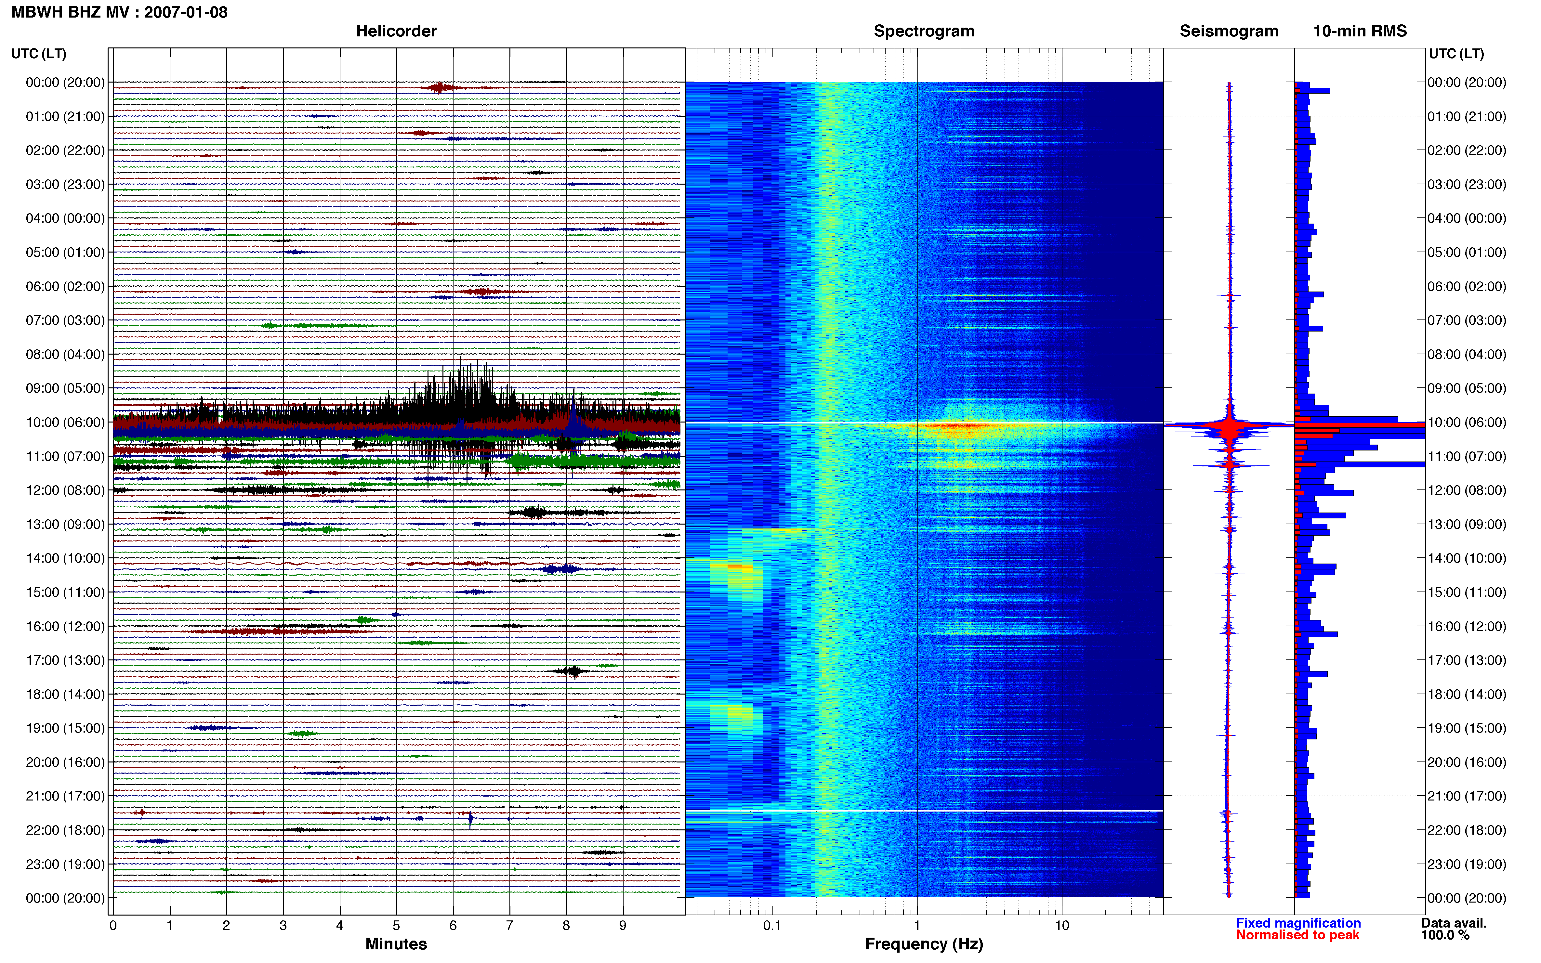Click left time label '10:00 (06:00)'

pyautogui.click(x=65, y=422)
